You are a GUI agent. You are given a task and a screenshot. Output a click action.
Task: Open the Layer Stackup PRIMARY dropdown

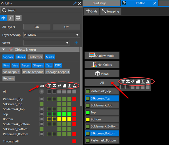click(51, 35)
